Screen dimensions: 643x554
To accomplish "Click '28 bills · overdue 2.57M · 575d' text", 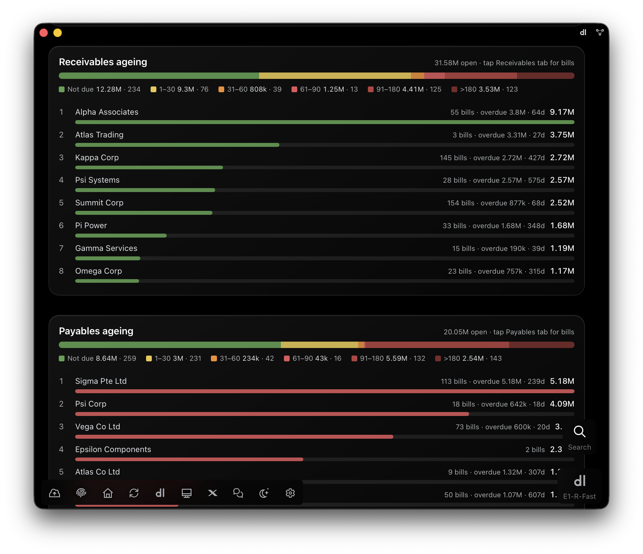I will (494, 180).
